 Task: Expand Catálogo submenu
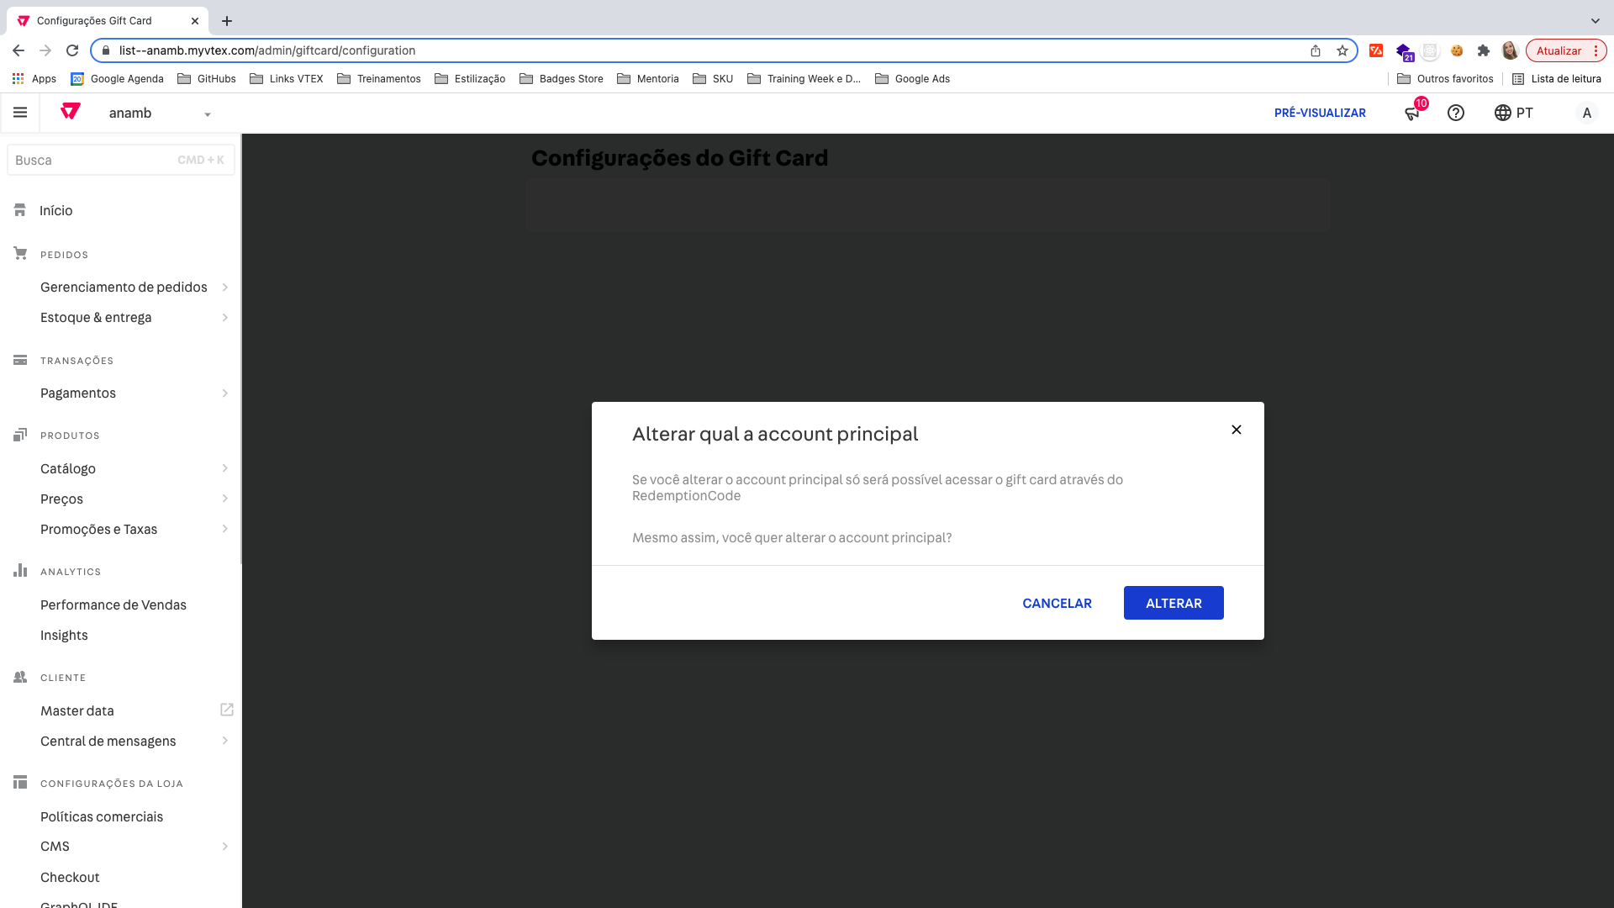(134, 468)
